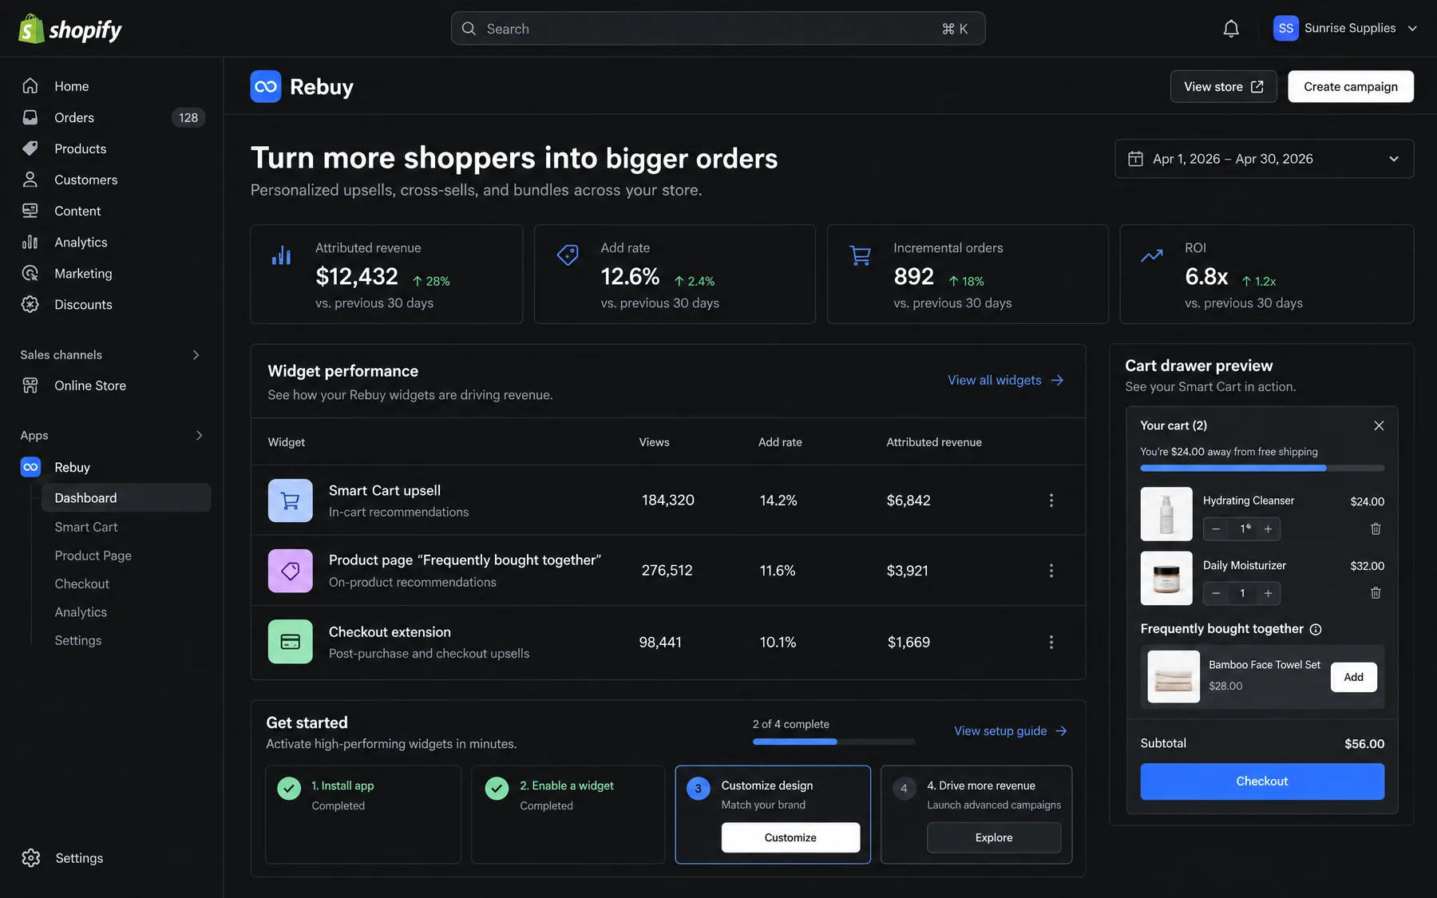The height and width of the screenshot is (898, 1437).
Task: Delete Hydrating Cleanser from cart
Action: pyautogui.click(x=1376, y=528)
